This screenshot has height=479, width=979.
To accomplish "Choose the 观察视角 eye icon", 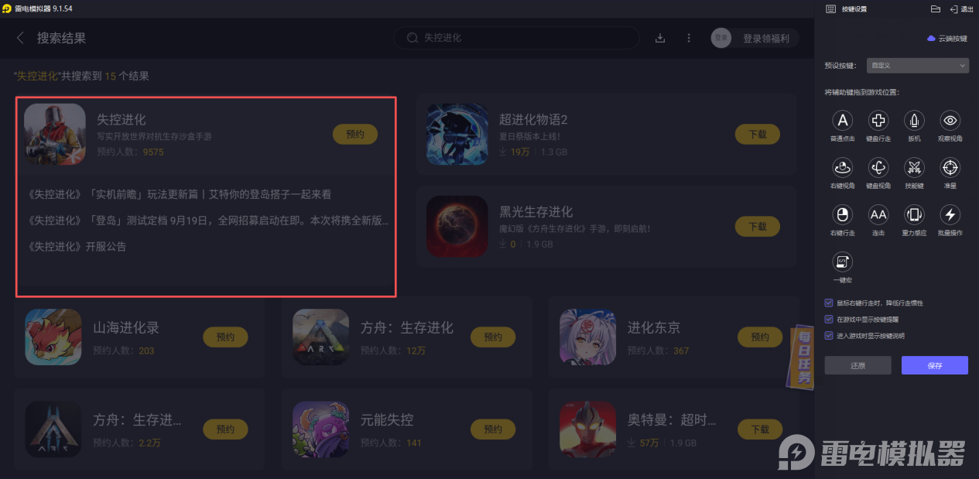I will coord(950,120).
